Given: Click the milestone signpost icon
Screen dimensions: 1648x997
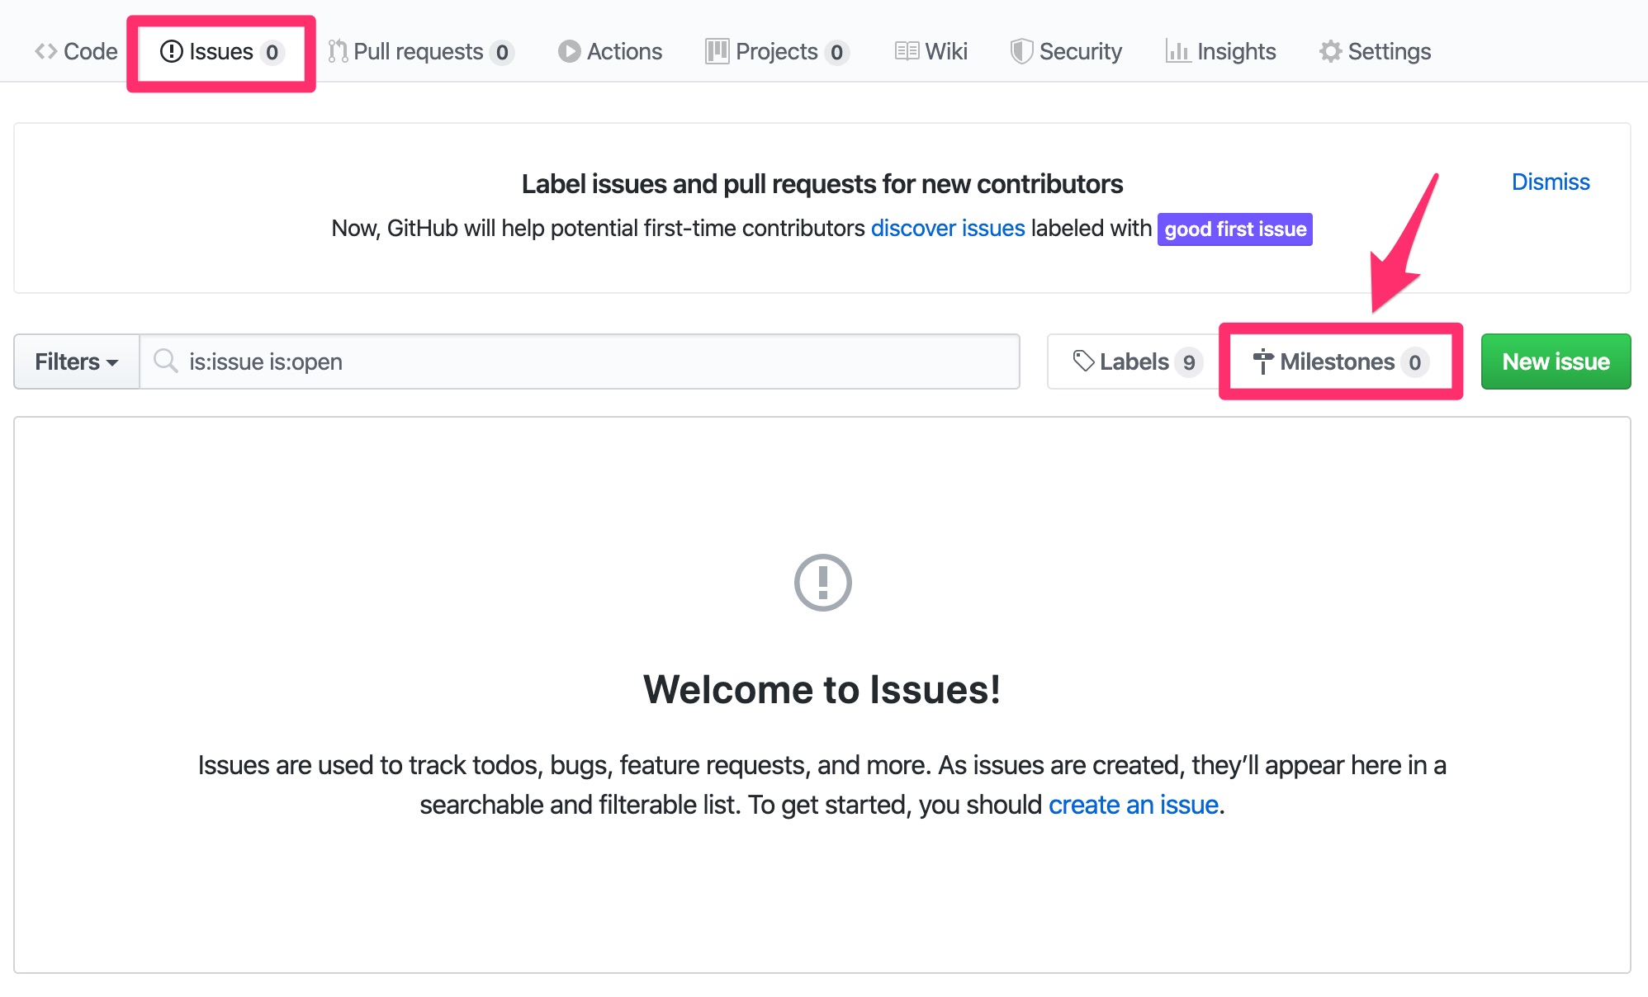Looking at the screenshot, I should pos(1264,361).
